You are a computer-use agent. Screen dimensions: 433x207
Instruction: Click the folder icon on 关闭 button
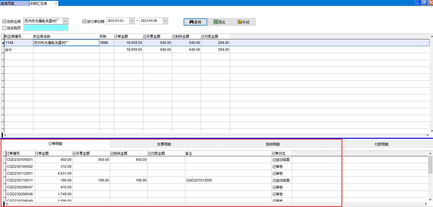point(240,22)
